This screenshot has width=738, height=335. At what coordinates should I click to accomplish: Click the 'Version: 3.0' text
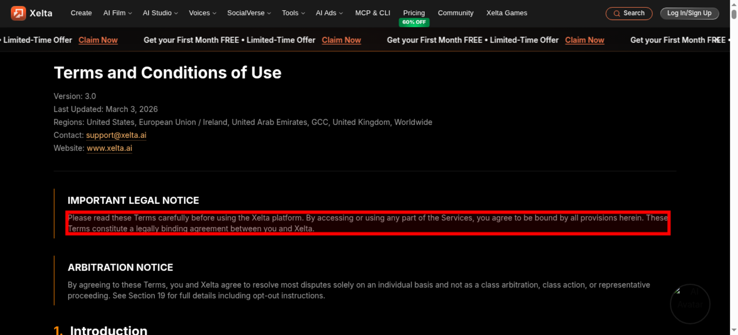pyautogui.click(x=75, y=96)
